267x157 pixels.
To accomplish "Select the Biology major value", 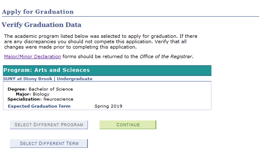I will 41,94.
